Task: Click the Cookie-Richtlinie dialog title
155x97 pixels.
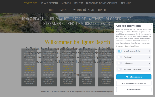Action: 128,26
